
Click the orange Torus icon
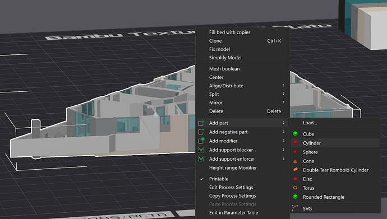click(295, 188)
